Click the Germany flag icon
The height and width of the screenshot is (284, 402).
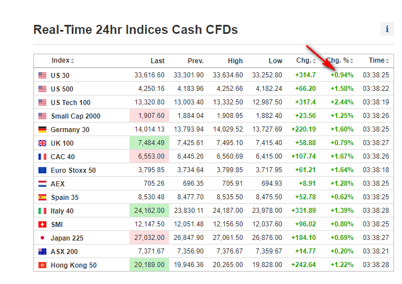pos(42,129)
